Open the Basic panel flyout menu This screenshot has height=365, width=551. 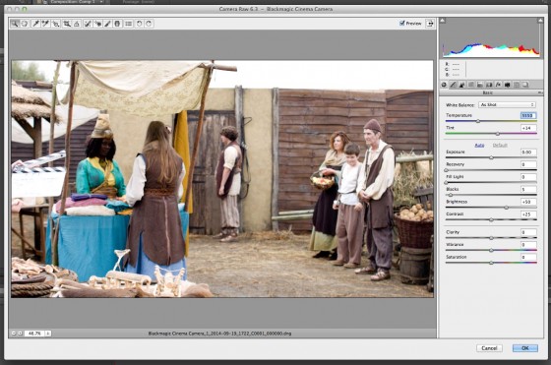[x=540, y=92]
